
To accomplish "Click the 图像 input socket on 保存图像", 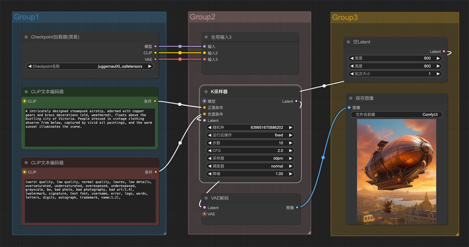I will pyautogui.click(x=349, y=108).
